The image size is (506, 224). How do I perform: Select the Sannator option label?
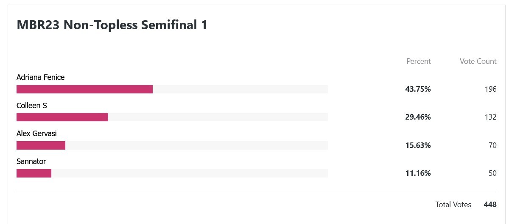[31, 161]
